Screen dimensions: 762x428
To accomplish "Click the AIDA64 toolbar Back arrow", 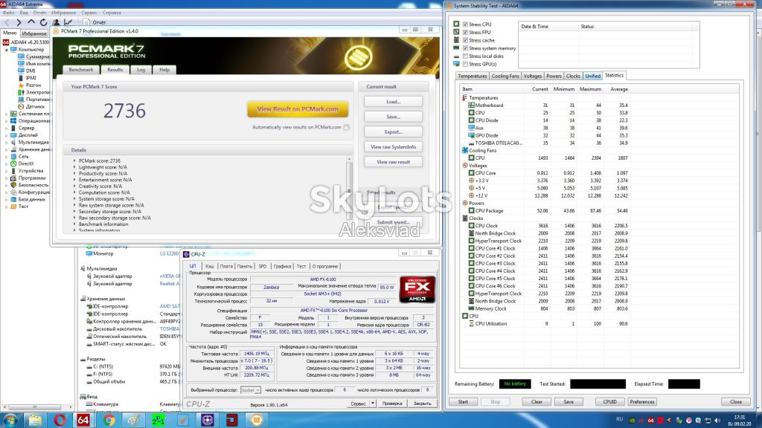I will (7, 22).
